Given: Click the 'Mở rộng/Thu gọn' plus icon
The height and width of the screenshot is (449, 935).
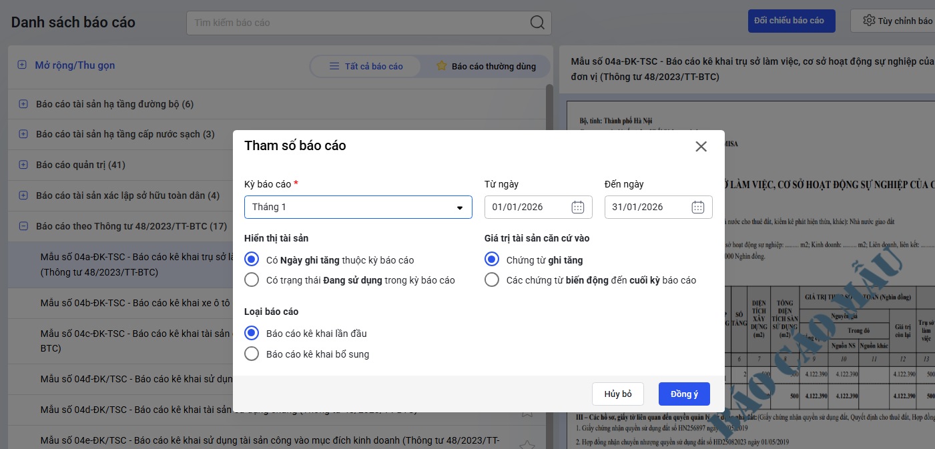Looking at the screenshot, I should coord(22,65).
